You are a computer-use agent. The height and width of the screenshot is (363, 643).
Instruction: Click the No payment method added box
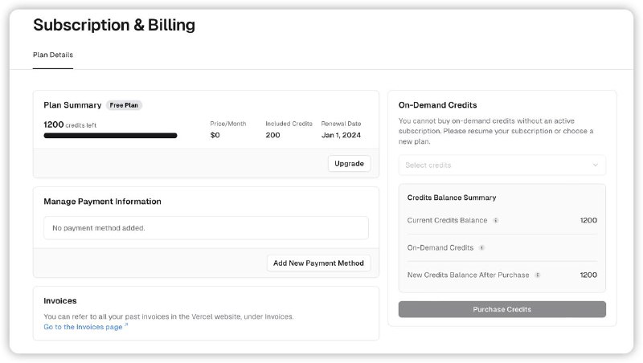click(206, 228)
